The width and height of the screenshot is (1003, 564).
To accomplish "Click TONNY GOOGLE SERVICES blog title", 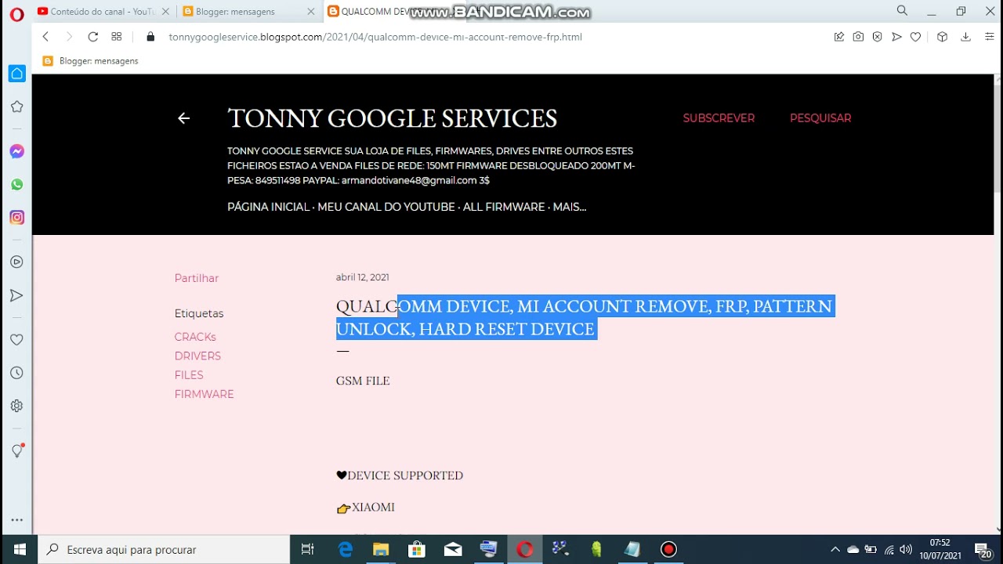I will [392, 118].
